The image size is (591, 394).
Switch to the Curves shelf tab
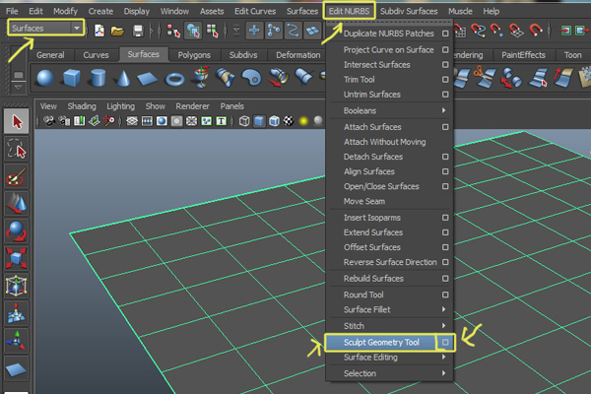coord(96,55)
